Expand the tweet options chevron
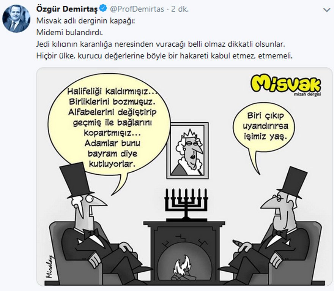 [x=326, y=10]
